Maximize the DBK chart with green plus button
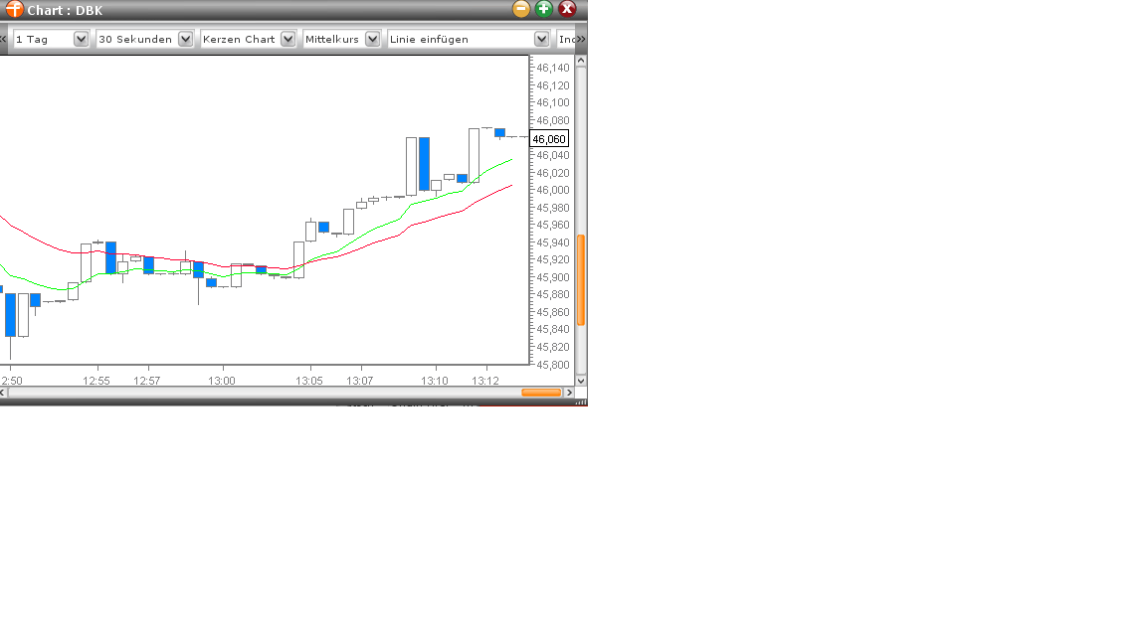 pos(544,9)
